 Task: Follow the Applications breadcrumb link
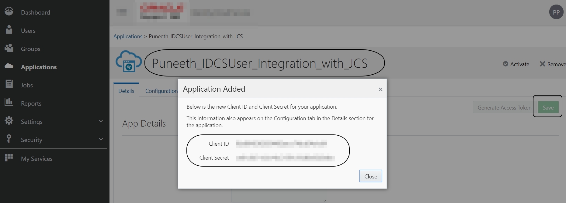click(x=128, y=36)
